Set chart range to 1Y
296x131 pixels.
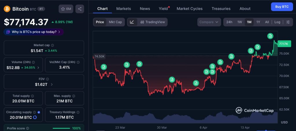(x=258, y=22)
